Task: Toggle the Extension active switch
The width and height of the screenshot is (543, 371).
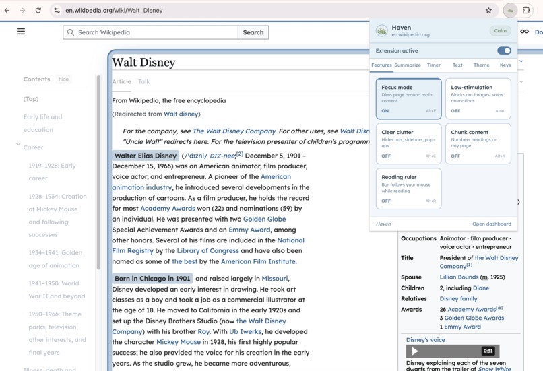Action: (504, 50)
